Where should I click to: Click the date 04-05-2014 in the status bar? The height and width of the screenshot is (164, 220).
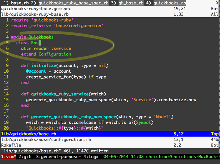(116, 156)
